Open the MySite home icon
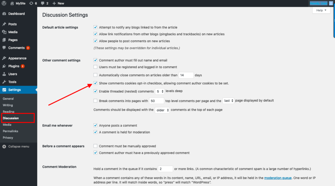 click(x=12, y=3)
